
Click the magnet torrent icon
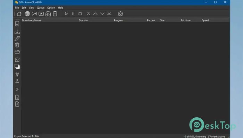point(48,14)
